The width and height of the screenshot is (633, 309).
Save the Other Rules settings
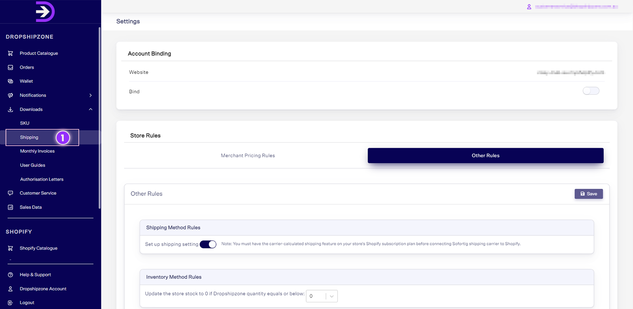(589, 194)
